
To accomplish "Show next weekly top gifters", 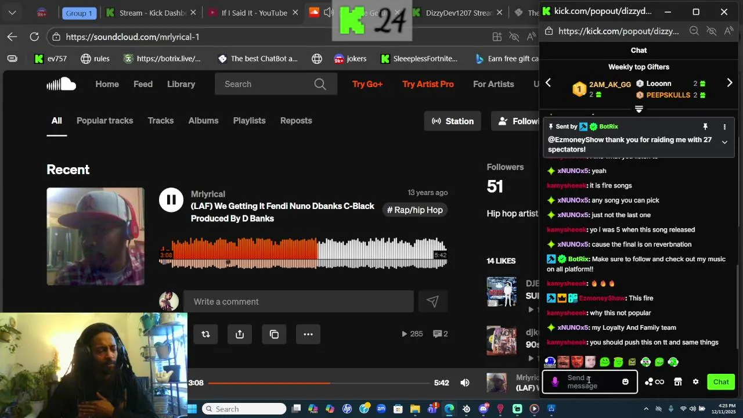I will pyautogui.click(x=730, y=83).
